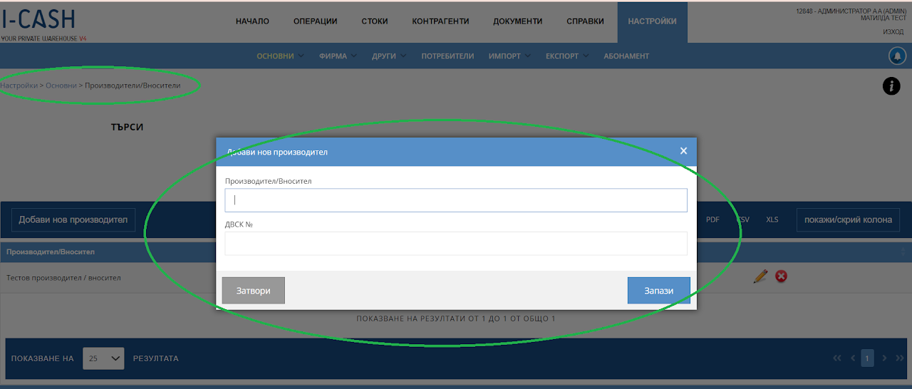
Task: Select the НАСТРОЙКИ tab
Action: pos(653,22)
